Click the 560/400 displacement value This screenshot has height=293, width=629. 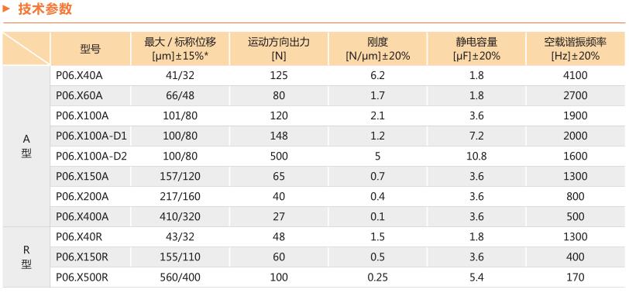(x=180, y=277)
